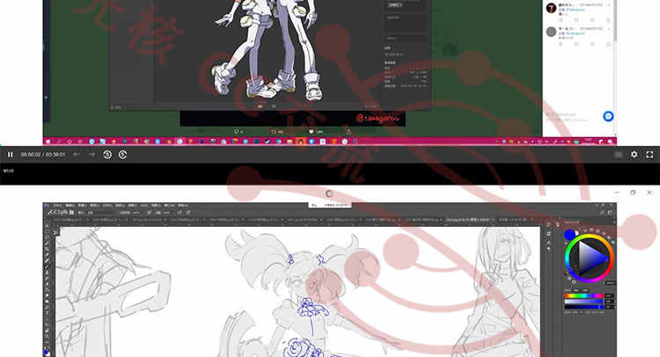Click the right arrow in player bar
This screenshot has height=357, width=660.
92,155
